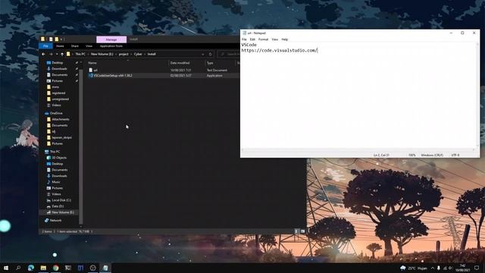Viewport: 485px width, 273px height.
Task: Click the Notepad horizontal scrollbar
Action: [358, 150]
